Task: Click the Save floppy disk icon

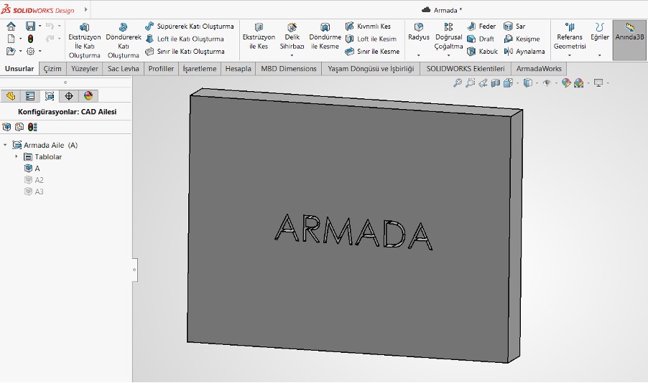Action: (x=30, y=27)
